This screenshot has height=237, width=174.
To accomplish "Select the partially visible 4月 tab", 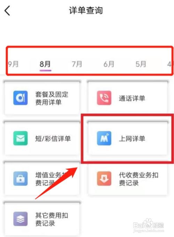I will pyautogui.click(x=171, y=64).
